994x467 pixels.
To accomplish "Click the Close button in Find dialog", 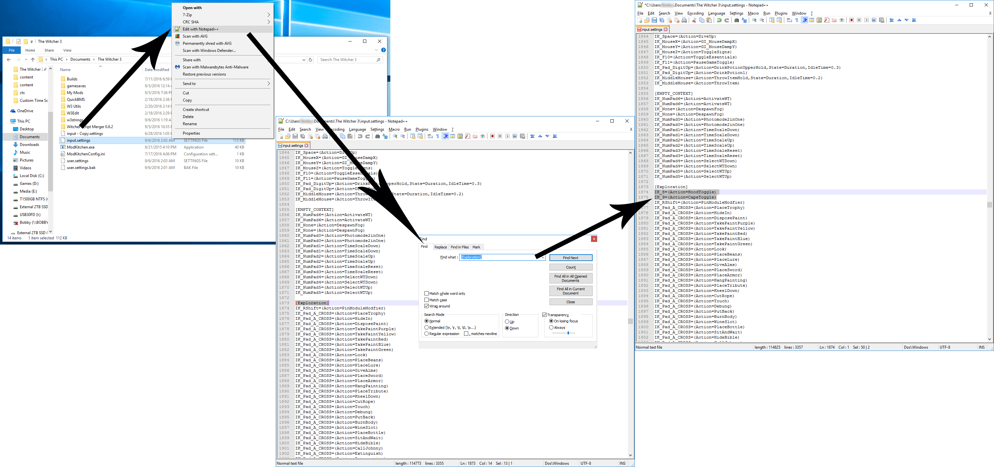I will (571, 302).
